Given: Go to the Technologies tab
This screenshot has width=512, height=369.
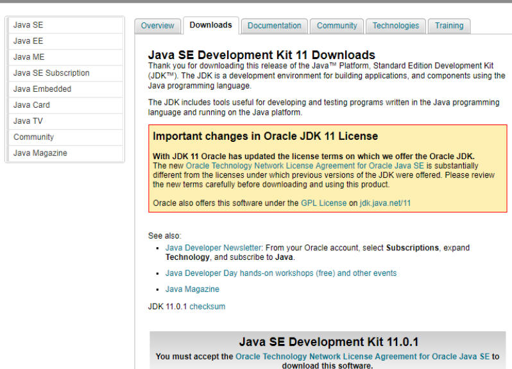Looking at the screenshot, I should (x=395, y=26).
